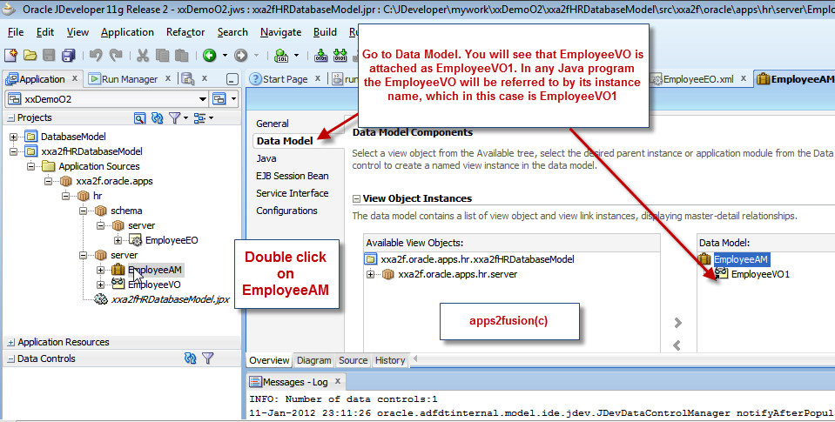Expand the DatabaseModel project node

pos(13,137)
